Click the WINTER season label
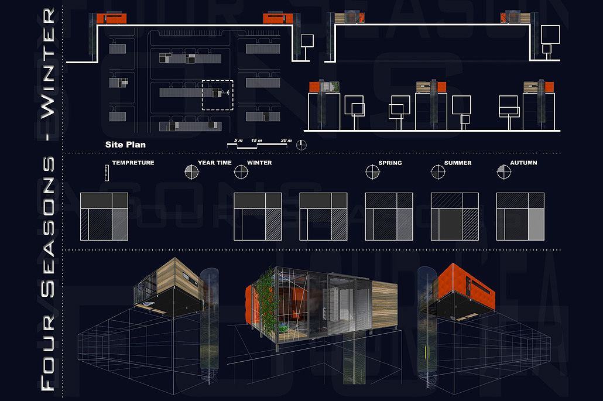Image resolution: width=603 pixels, height=401 pixels. click(x=259, y=163)
